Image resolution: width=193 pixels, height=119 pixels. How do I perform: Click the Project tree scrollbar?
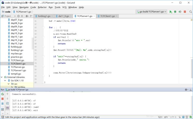coord(33,43)
